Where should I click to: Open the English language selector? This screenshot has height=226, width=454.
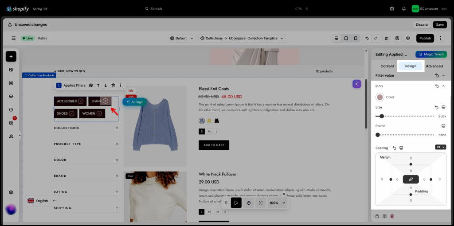tap(42, 201)
